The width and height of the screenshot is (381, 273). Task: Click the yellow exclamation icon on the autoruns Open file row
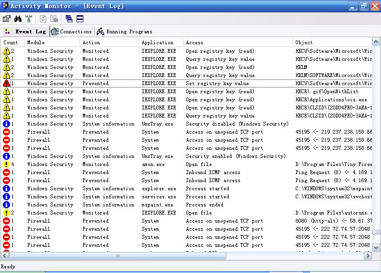pyautogui.click(x=7, y=213)
